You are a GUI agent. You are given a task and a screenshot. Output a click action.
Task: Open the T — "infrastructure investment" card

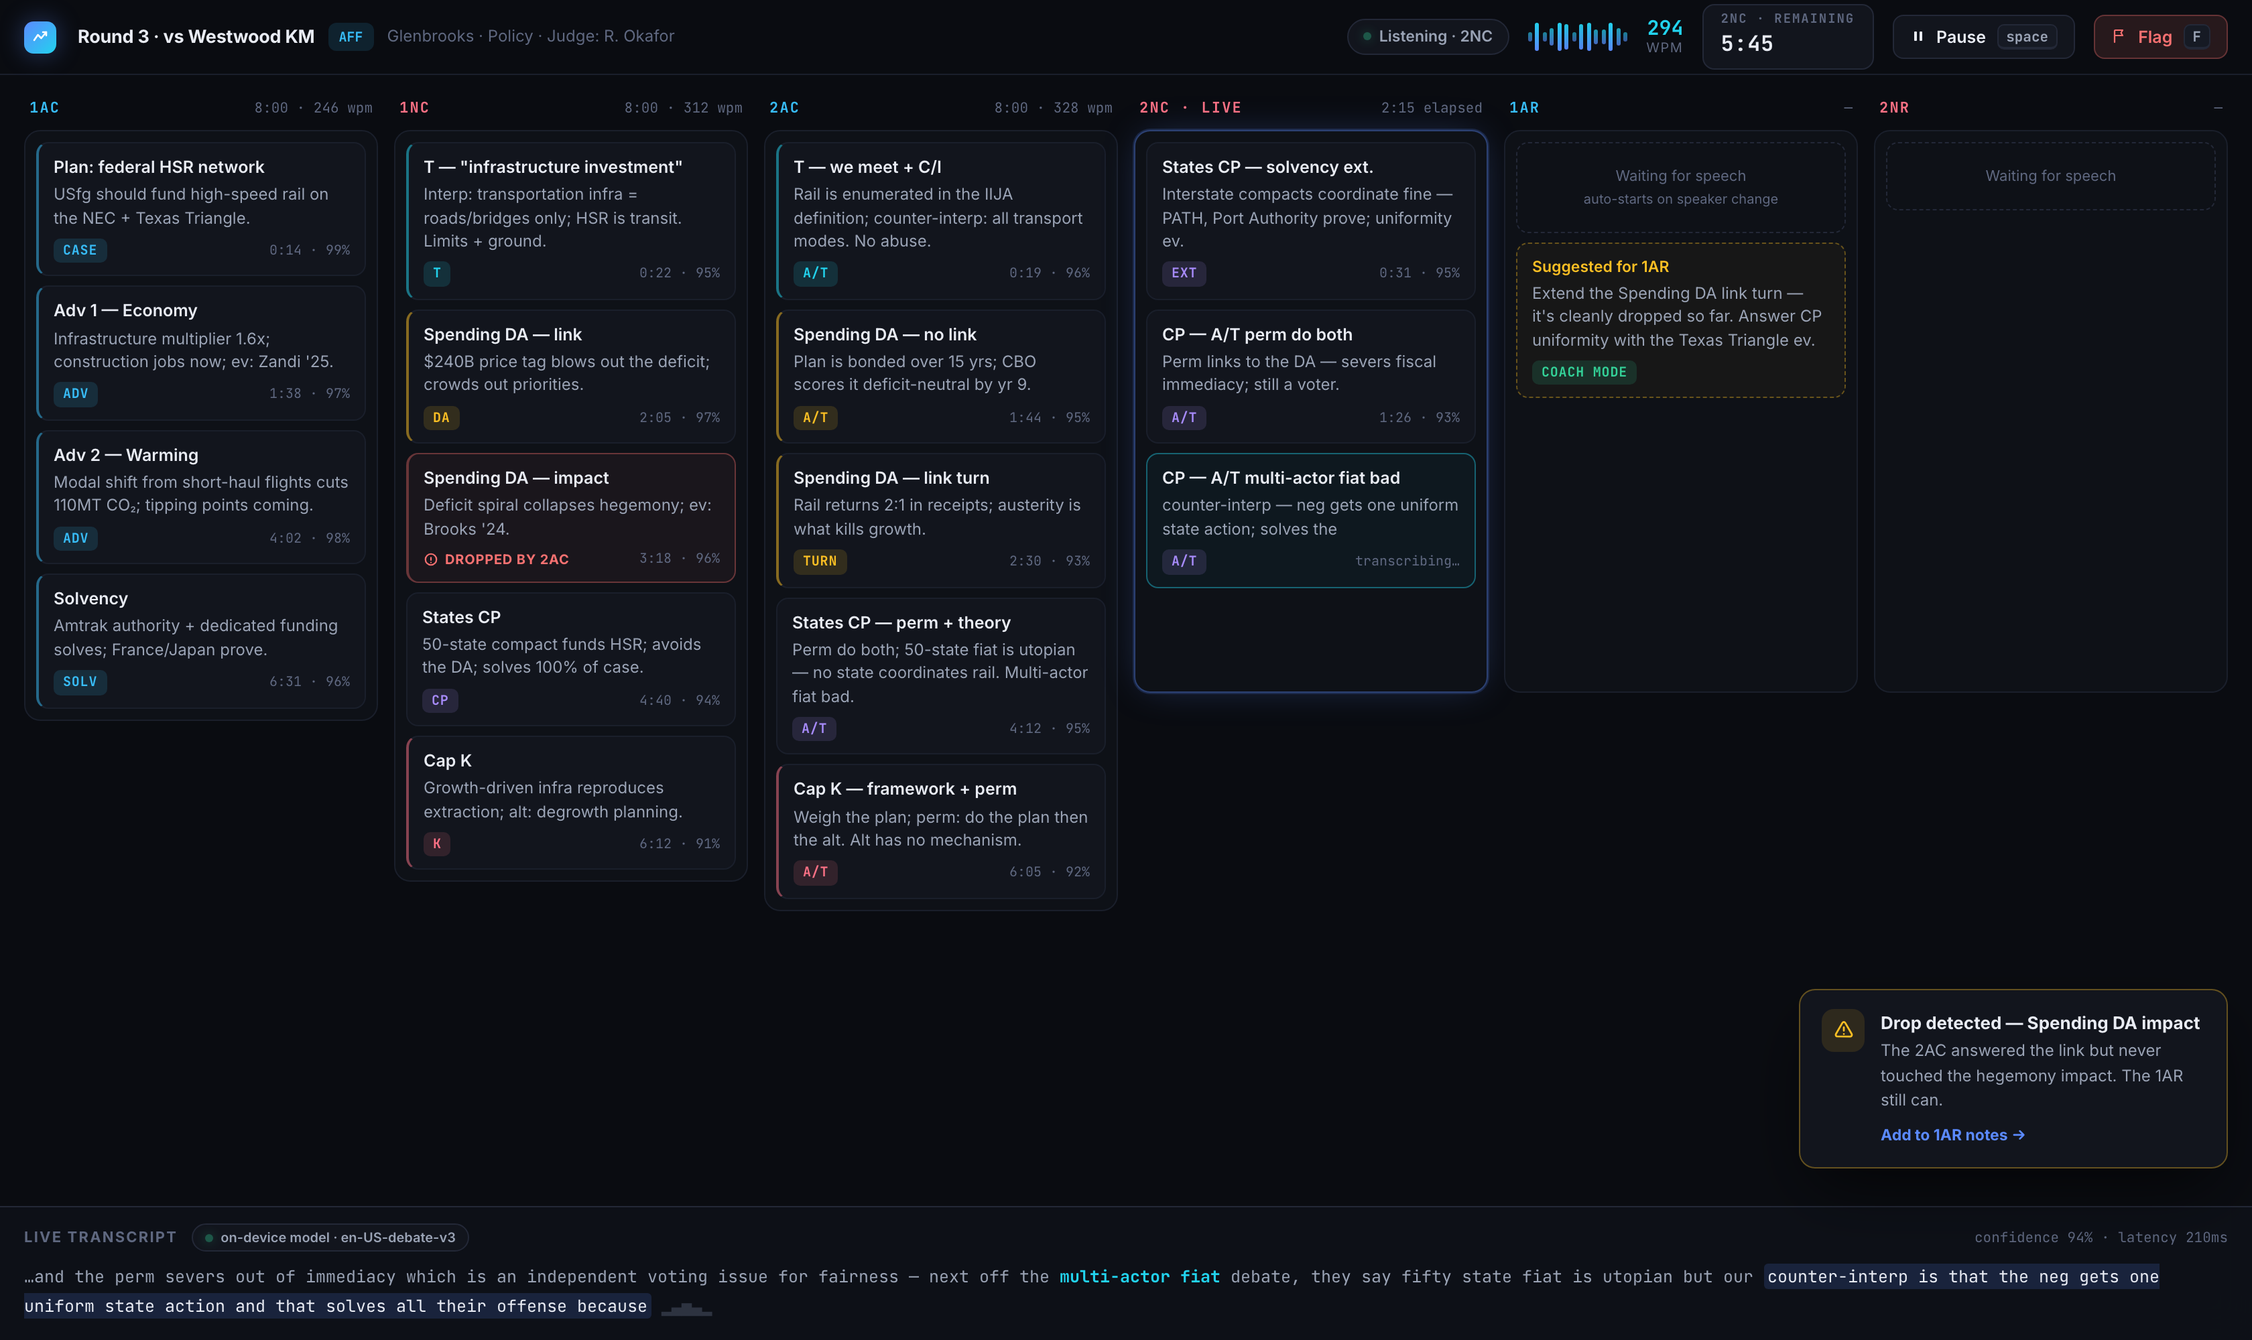pyautogui.click(x=571, y=220)
